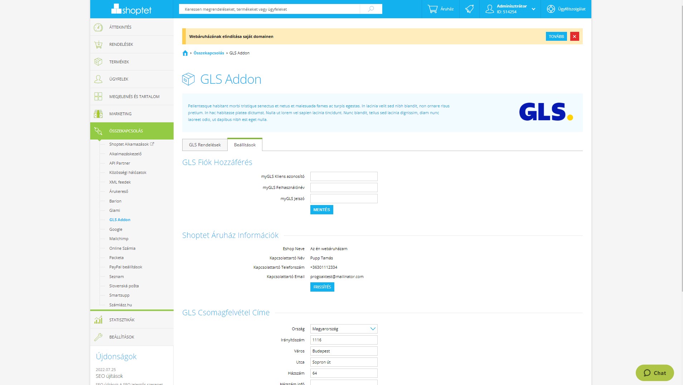This screenshot has height=385, width=683.
Task: Open Áttekintés menu item
Action: [132, 27]
